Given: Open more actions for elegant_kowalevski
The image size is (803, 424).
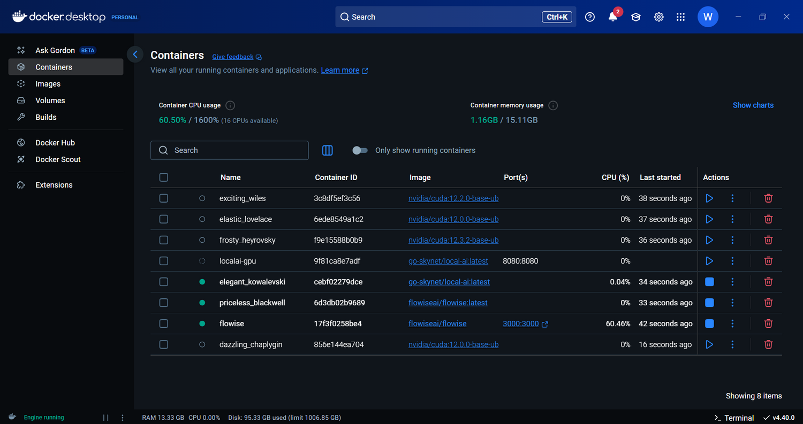Looking at the screenshot, I should click(x=732, y=282).
